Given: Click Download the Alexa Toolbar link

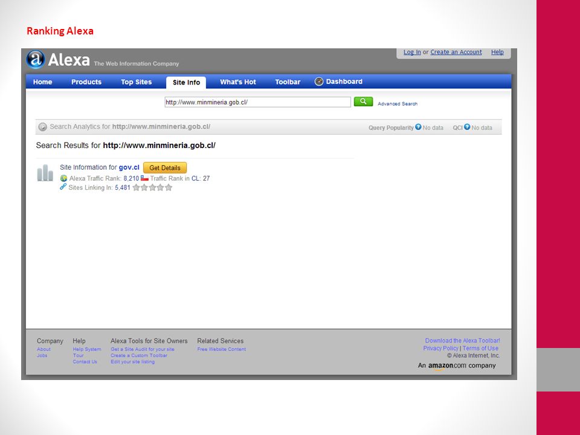Looking at the screenshot, I should (x=462, y=341).
